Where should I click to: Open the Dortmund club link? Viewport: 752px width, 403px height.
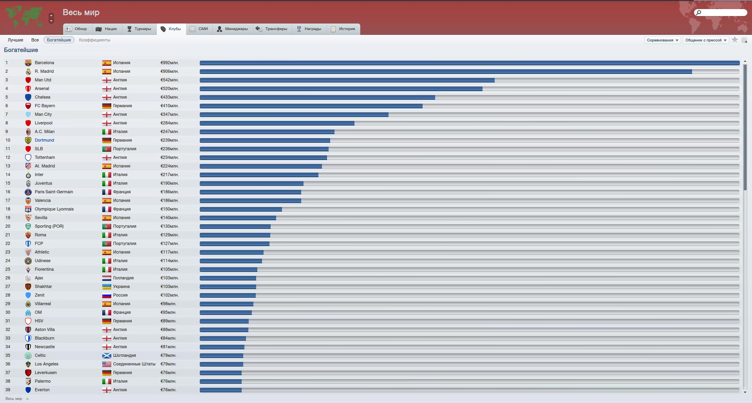(44, 140)
